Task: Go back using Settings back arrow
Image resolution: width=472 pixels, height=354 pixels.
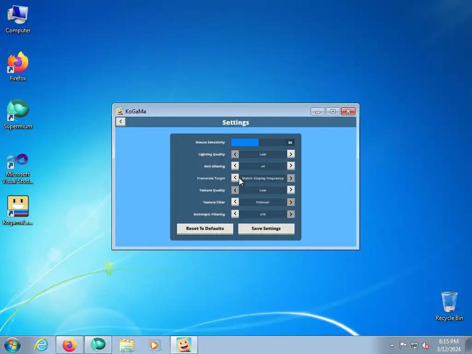Action: [x=120, y=122]
